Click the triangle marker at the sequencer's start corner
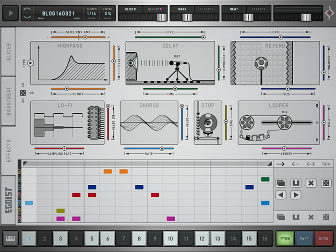Viewport: 336px width, 252px height. pyautogui.click(x=25, y=164)
